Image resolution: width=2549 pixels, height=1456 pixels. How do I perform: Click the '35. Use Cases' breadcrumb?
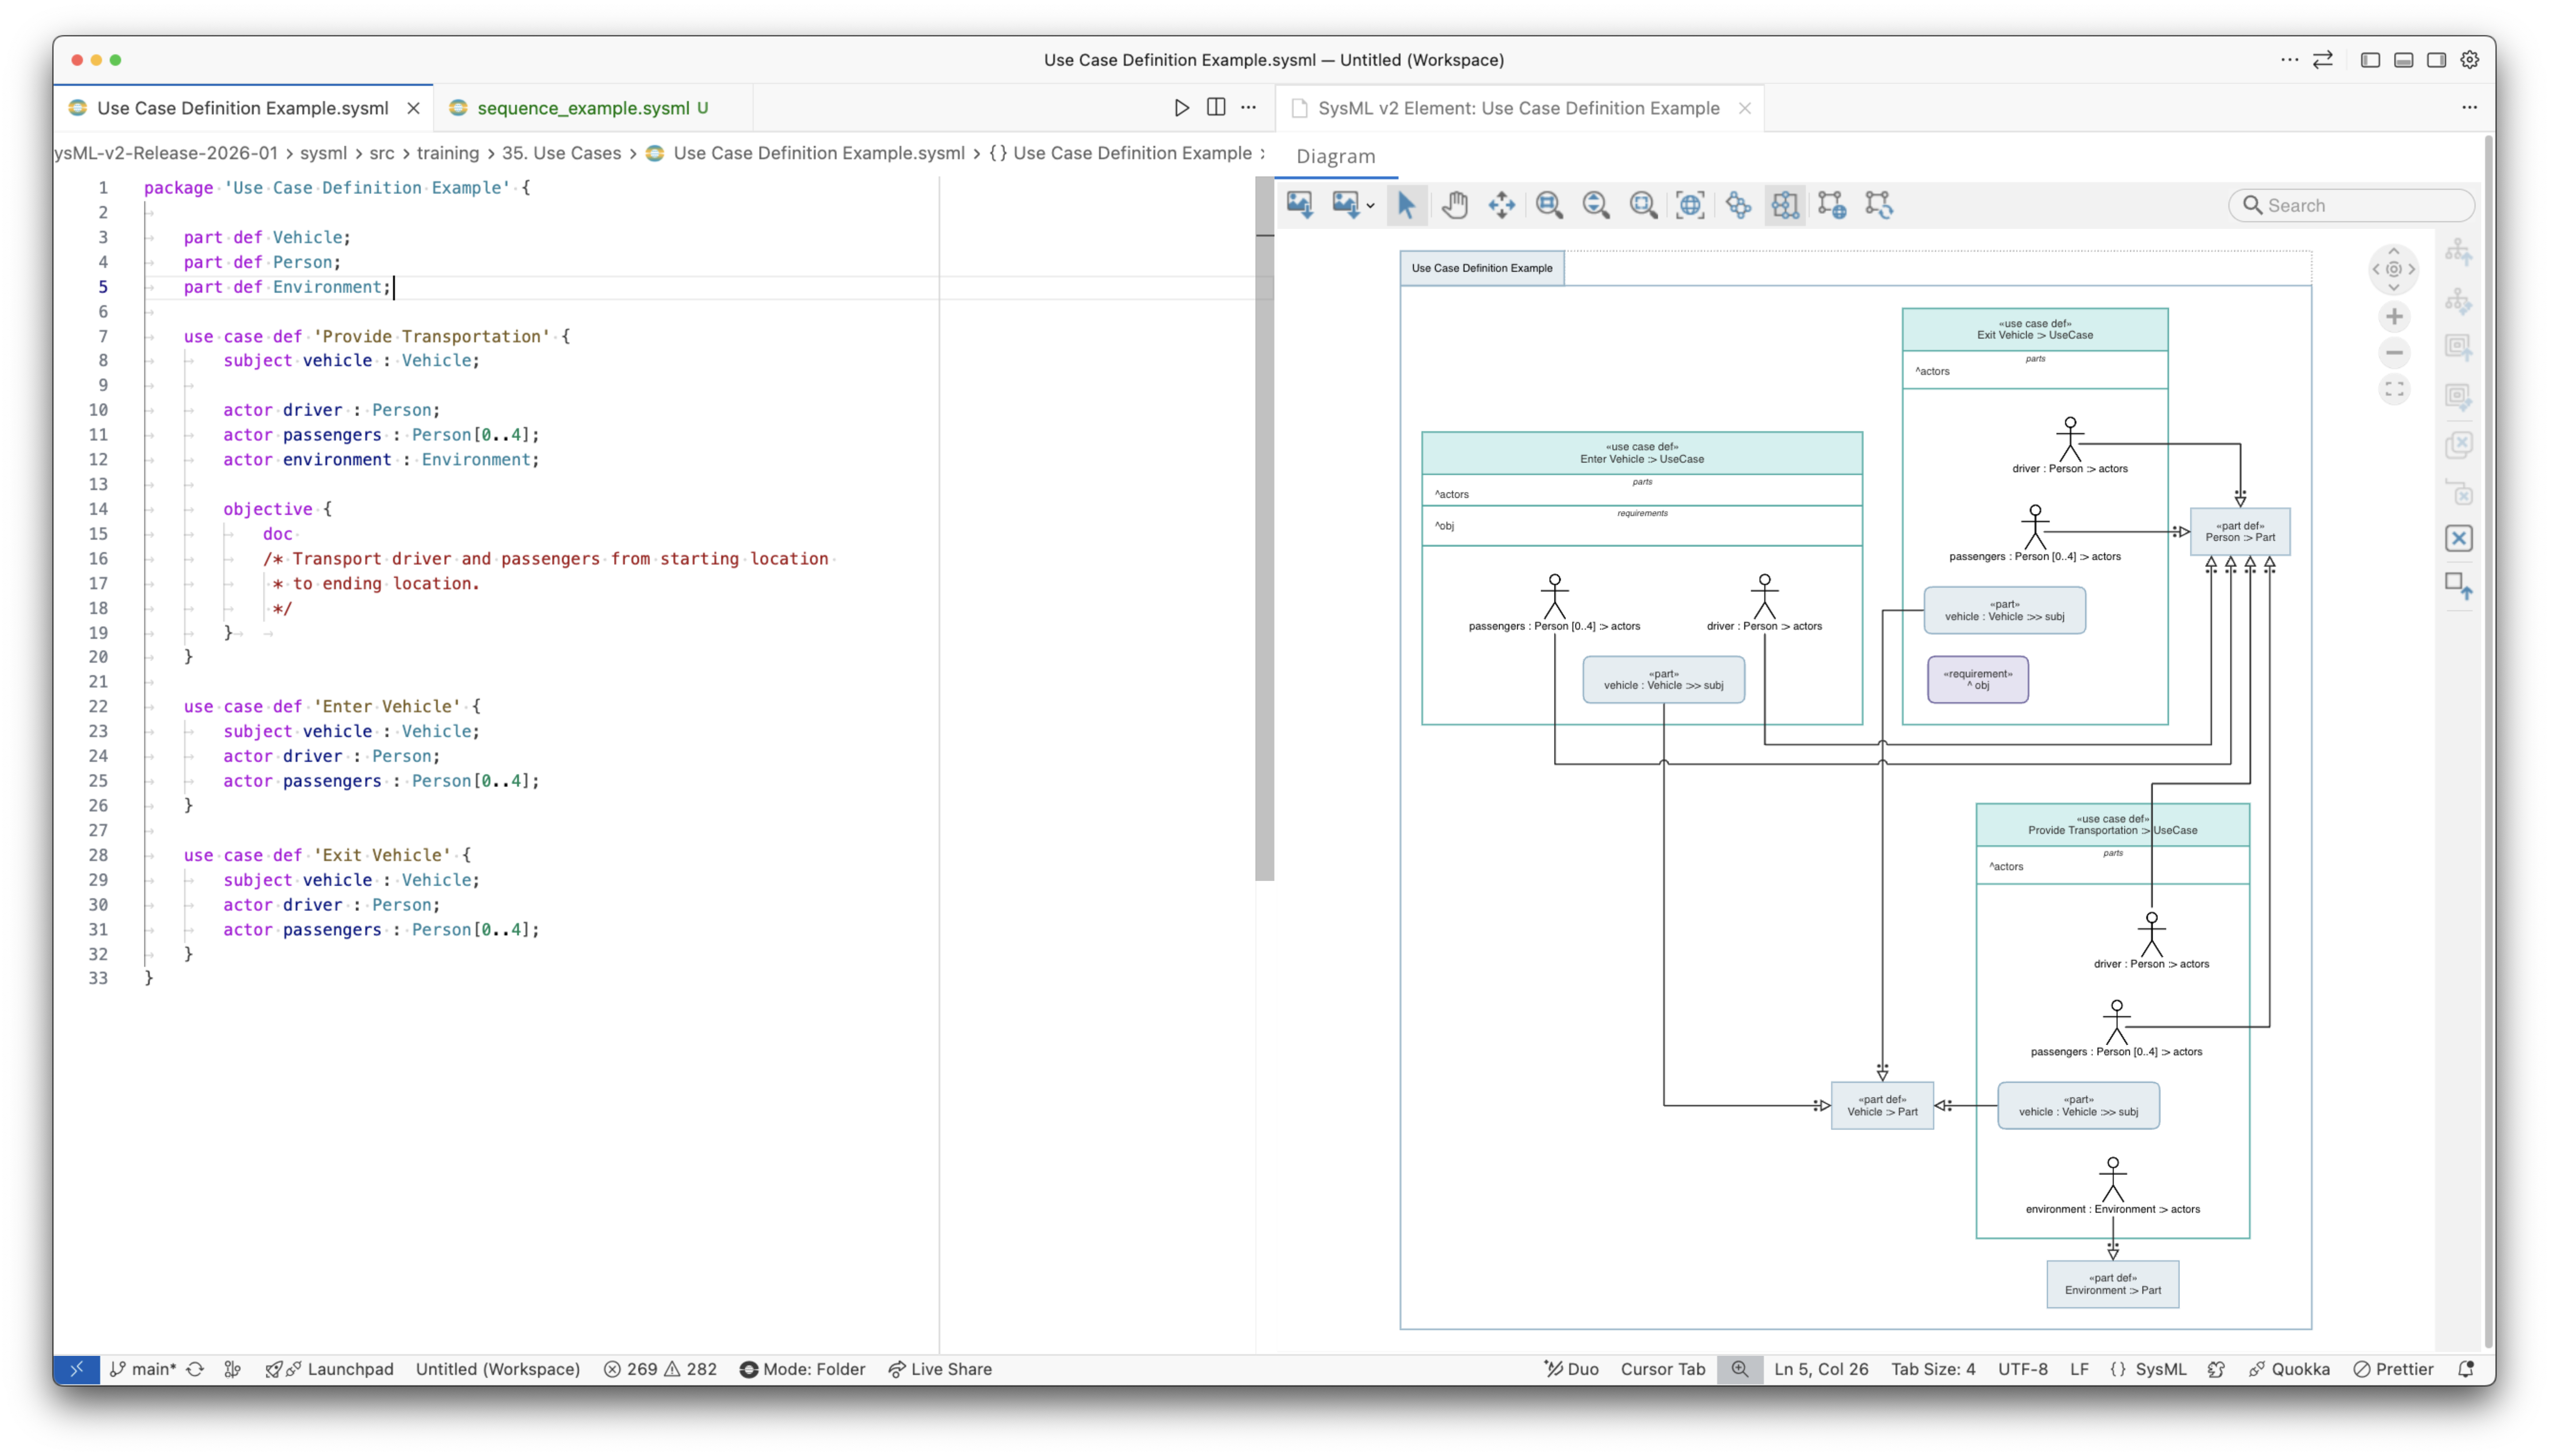coord(561,153)
